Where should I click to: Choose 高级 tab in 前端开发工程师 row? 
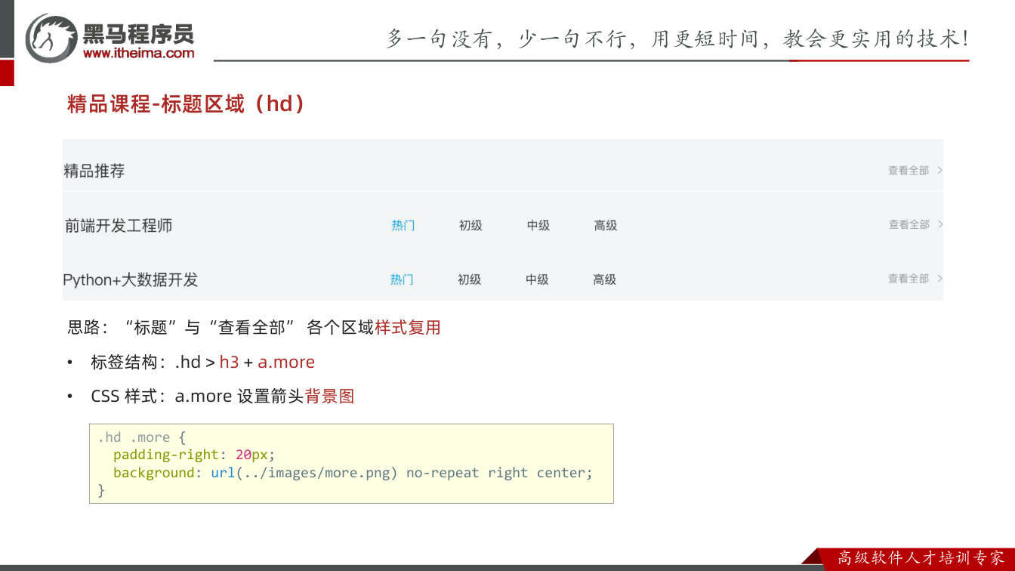[x=606, y=225]
